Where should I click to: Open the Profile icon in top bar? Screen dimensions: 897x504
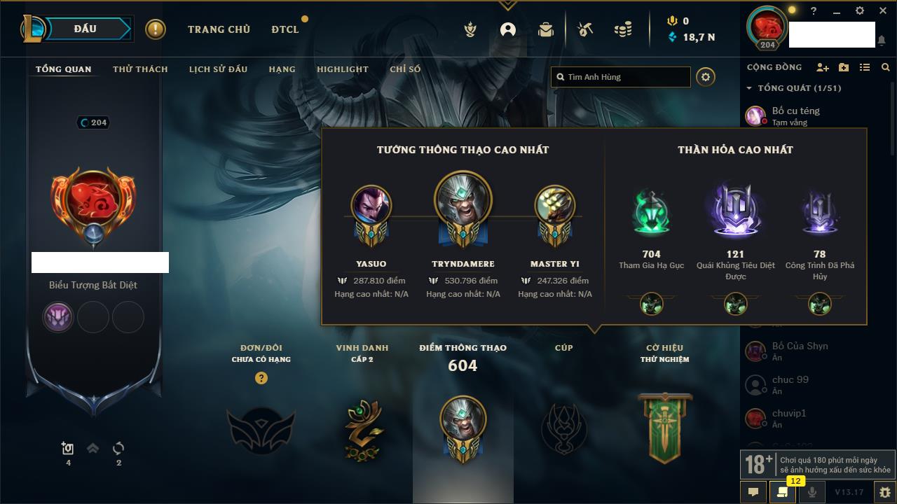pyautogui.click(x=508, y=29)
